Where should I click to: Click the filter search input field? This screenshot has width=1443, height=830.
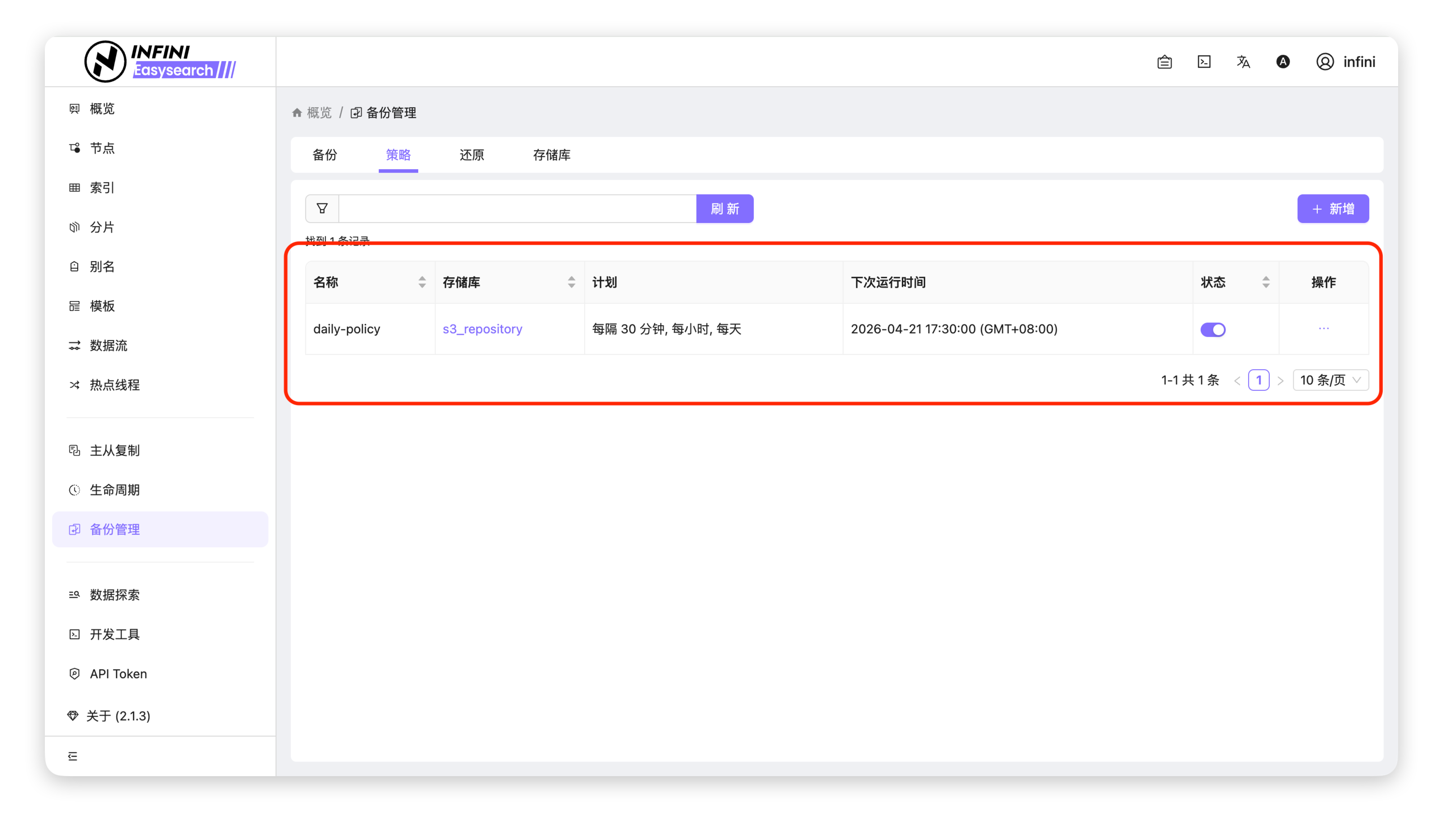(517, 209)
